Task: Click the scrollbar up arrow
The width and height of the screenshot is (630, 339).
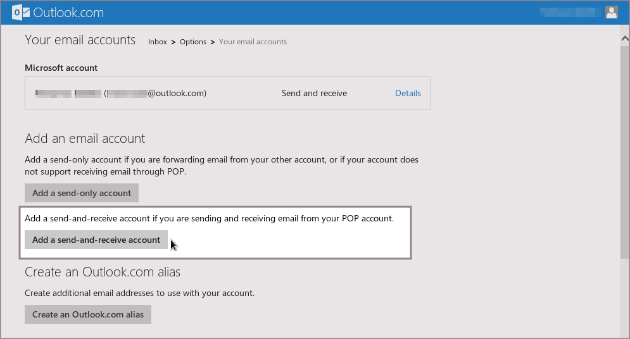Action: (624, 39)
